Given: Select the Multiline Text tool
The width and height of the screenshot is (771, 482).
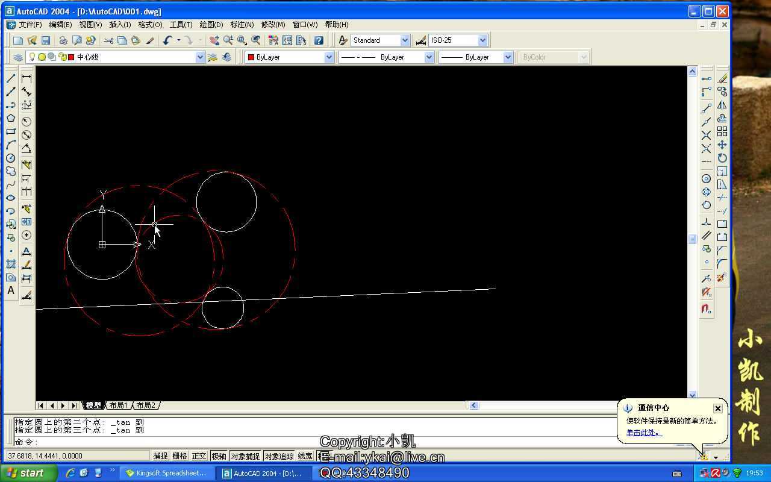Looking at the screenshot, I should click(x=11, y=290).
